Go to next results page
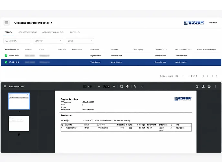This screenshot has width=222, height=166. pos(212,76)
